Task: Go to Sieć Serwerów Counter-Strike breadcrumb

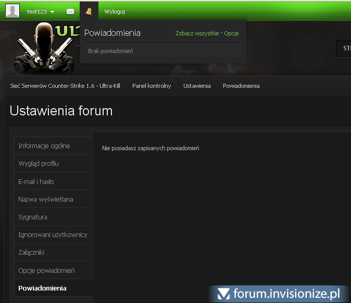Action: click(x=65, y=86)
